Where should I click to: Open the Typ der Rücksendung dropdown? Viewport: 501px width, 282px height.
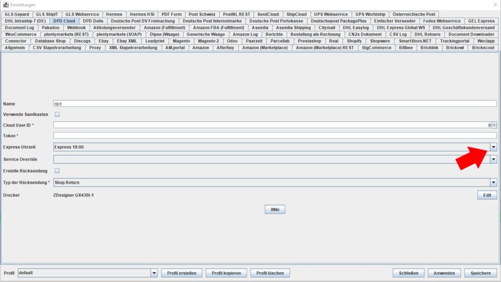coord(493,182)
